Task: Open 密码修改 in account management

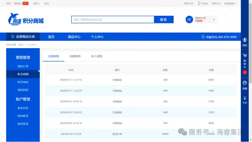Action: pos(23,116)
